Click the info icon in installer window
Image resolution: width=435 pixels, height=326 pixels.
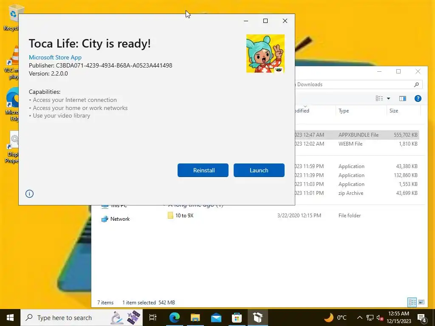29,194
